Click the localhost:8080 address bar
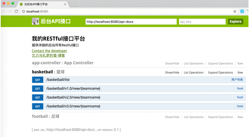Viewport: 251px width, 137px height. (x=129, y=11)
